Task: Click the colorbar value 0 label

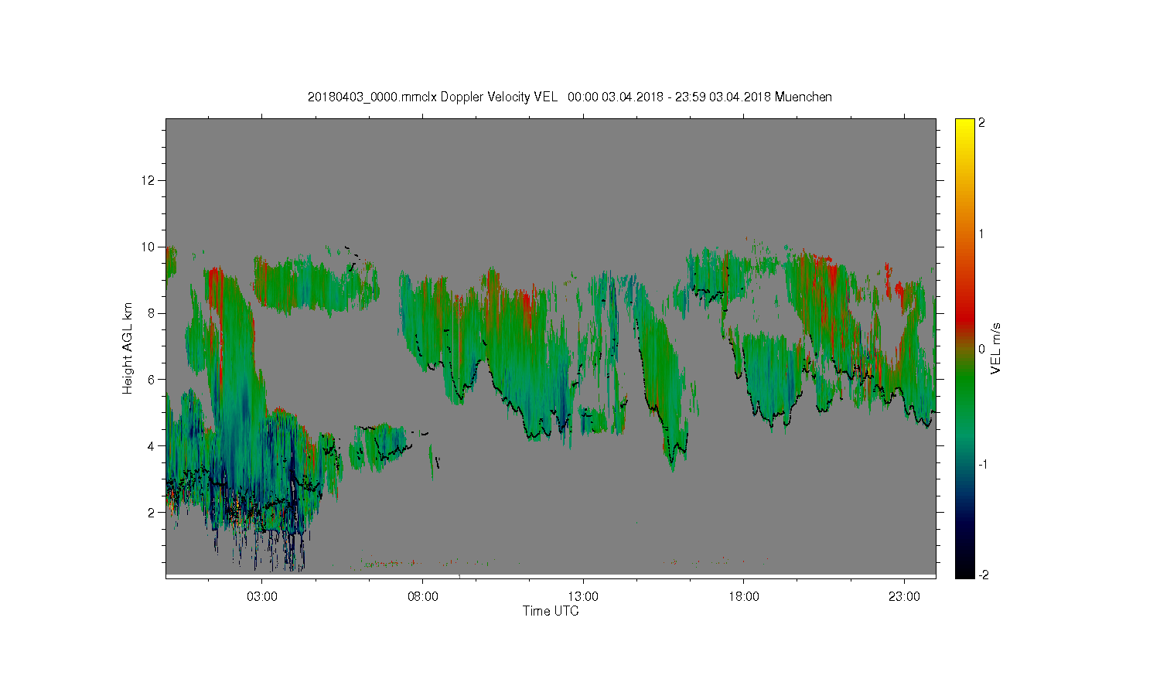Action: [x=982, y=349]
